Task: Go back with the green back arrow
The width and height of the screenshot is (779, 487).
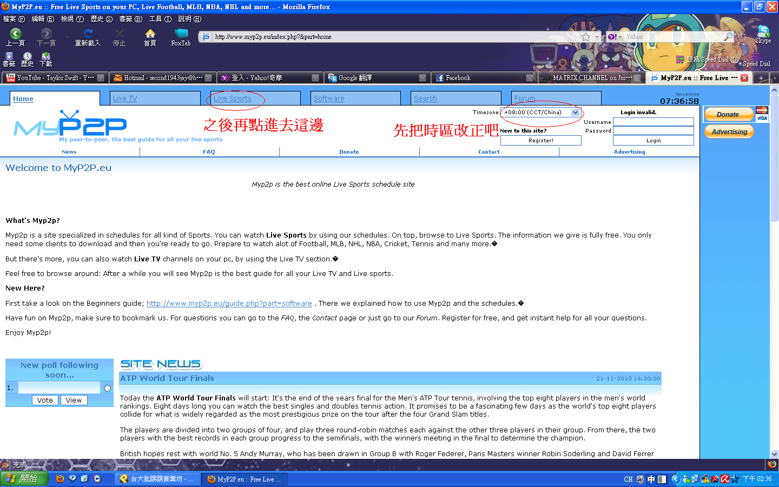Action: coord(16,34)
